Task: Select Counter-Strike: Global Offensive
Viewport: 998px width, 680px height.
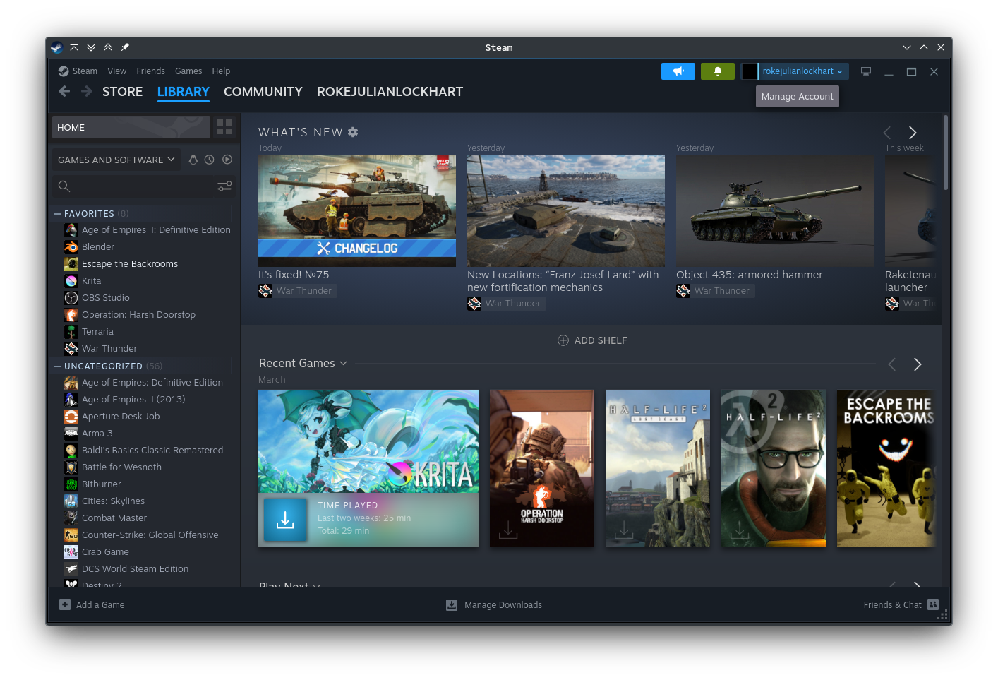Action: point(150,535)
